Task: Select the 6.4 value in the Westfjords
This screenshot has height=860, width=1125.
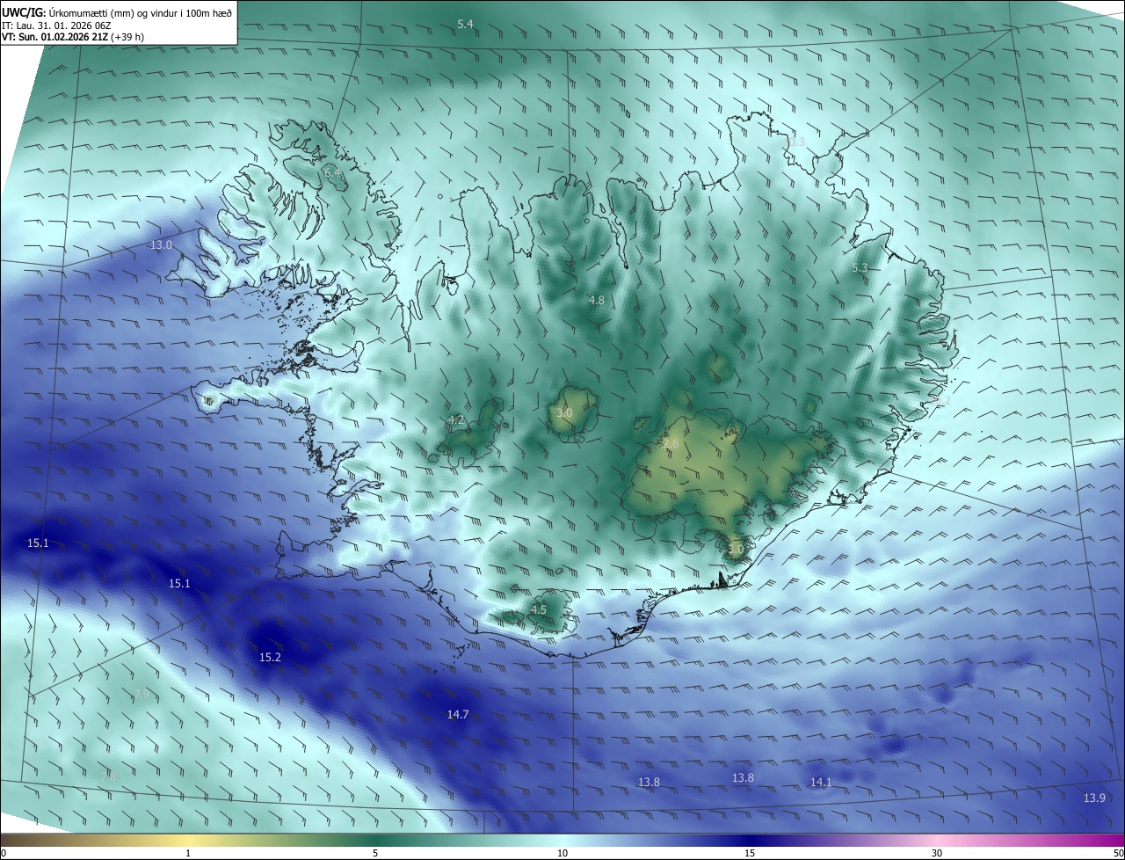Action: click(x=333, y=173)
